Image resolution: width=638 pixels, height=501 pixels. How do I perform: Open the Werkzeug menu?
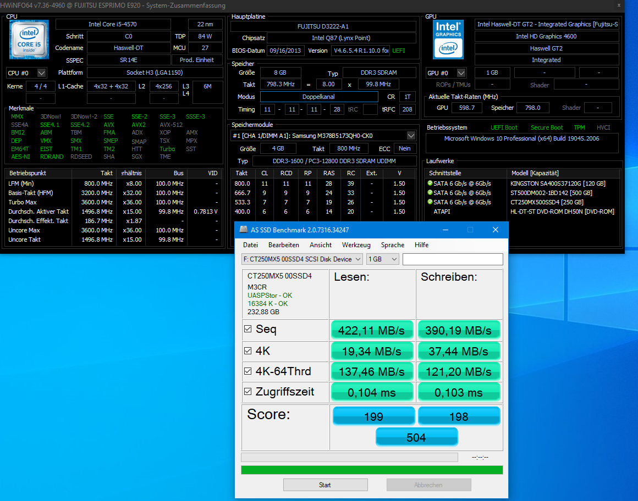[x=356, y=245]
